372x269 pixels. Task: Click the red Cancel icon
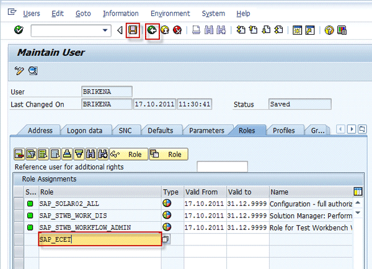click(x=177, y=30)
